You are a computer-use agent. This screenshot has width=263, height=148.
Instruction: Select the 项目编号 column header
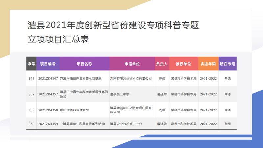point(48,64)
